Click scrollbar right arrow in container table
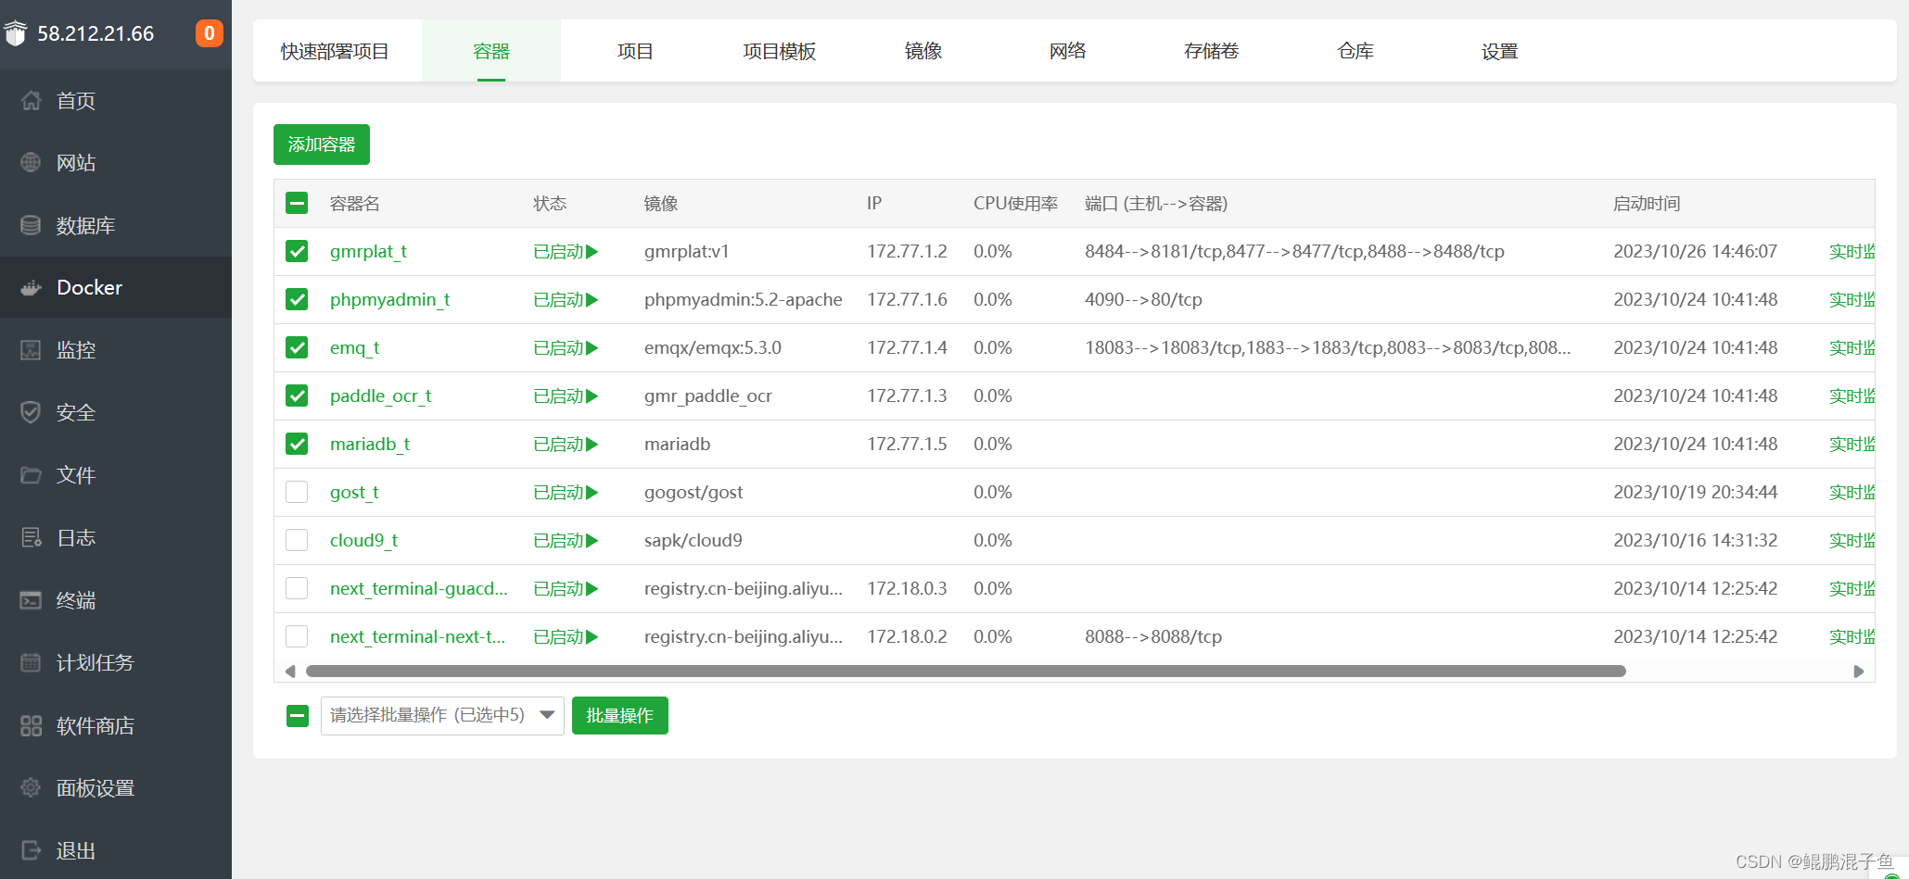This screenshot has height=879, width=1909. click(x=1858, y=672)
